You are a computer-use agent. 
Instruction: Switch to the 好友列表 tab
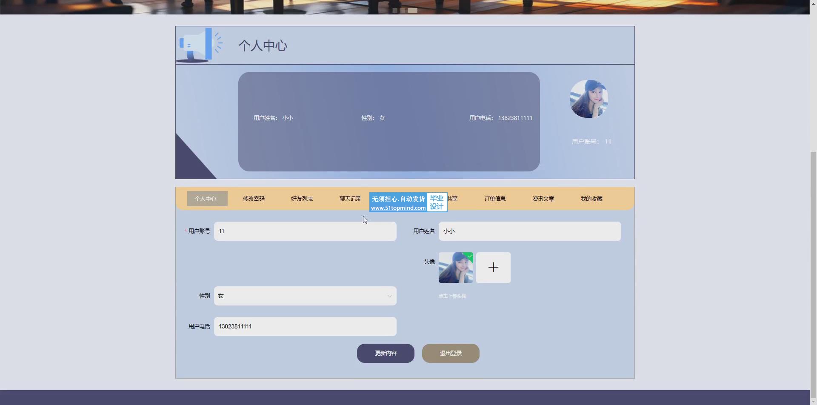[302, 199]
